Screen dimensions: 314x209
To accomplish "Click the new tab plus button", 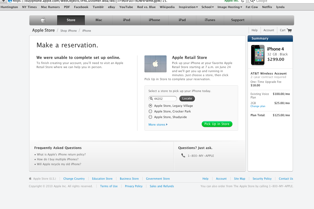I will click(x=3, y=1).
